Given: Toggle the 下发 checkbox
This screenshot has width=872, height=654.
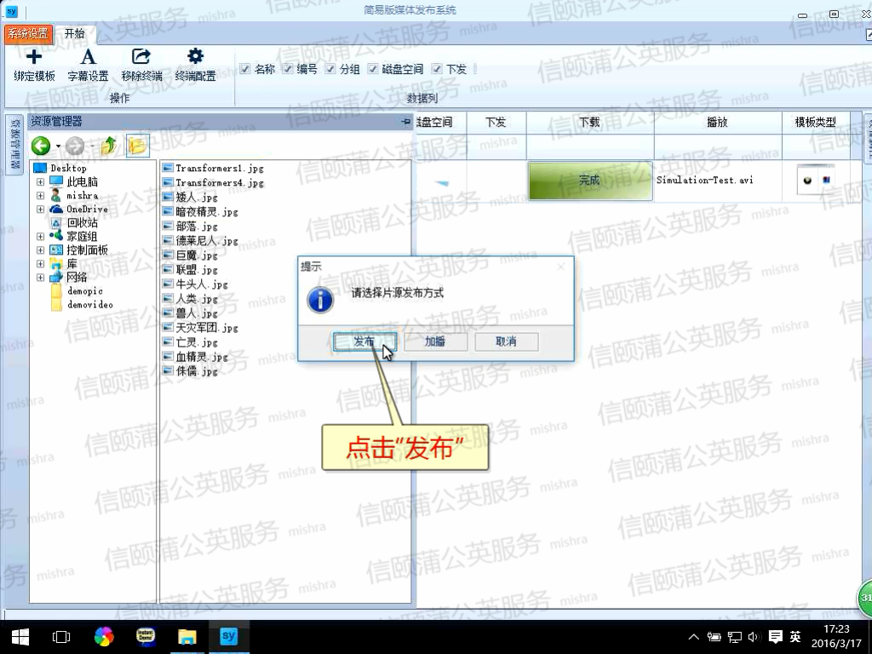Looking at the screenshot, I should (437, 69).
